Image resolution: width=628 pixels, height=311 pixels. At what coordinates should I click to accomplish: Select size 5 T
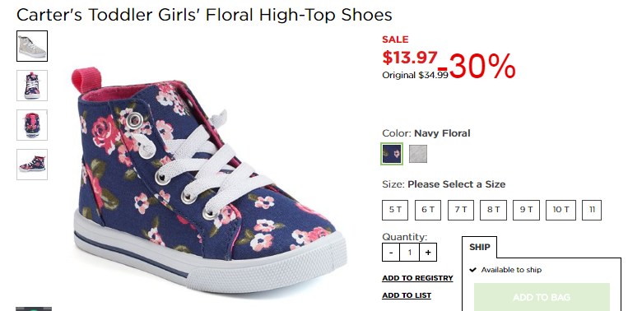(395, 210)
